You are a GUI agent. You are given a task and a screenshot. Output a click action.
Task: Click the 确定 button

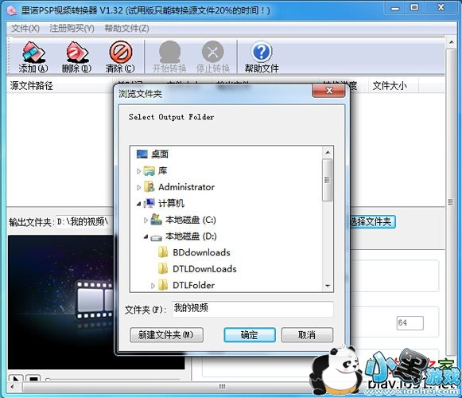point(250,335)
